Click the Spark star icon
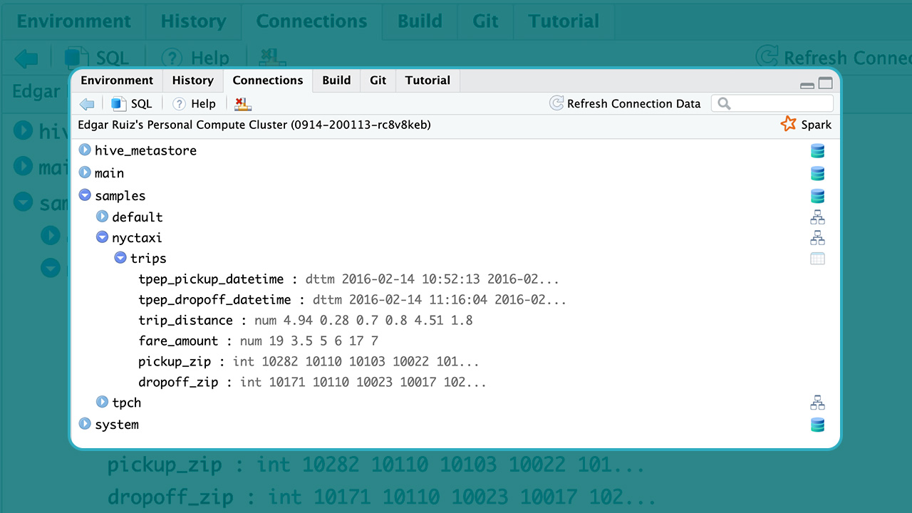Screen dimensions: 912x513 tap(788, 125)
